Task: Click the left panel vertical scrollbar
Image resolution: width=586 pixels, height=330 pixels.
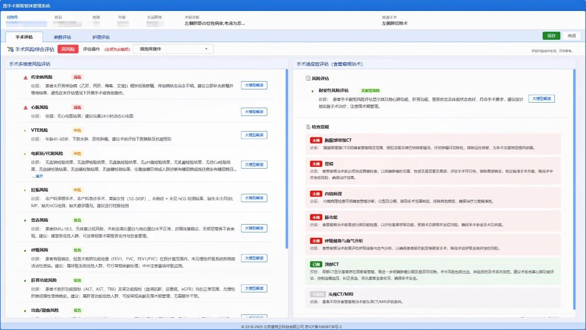Action: click(x=287, y=159)
